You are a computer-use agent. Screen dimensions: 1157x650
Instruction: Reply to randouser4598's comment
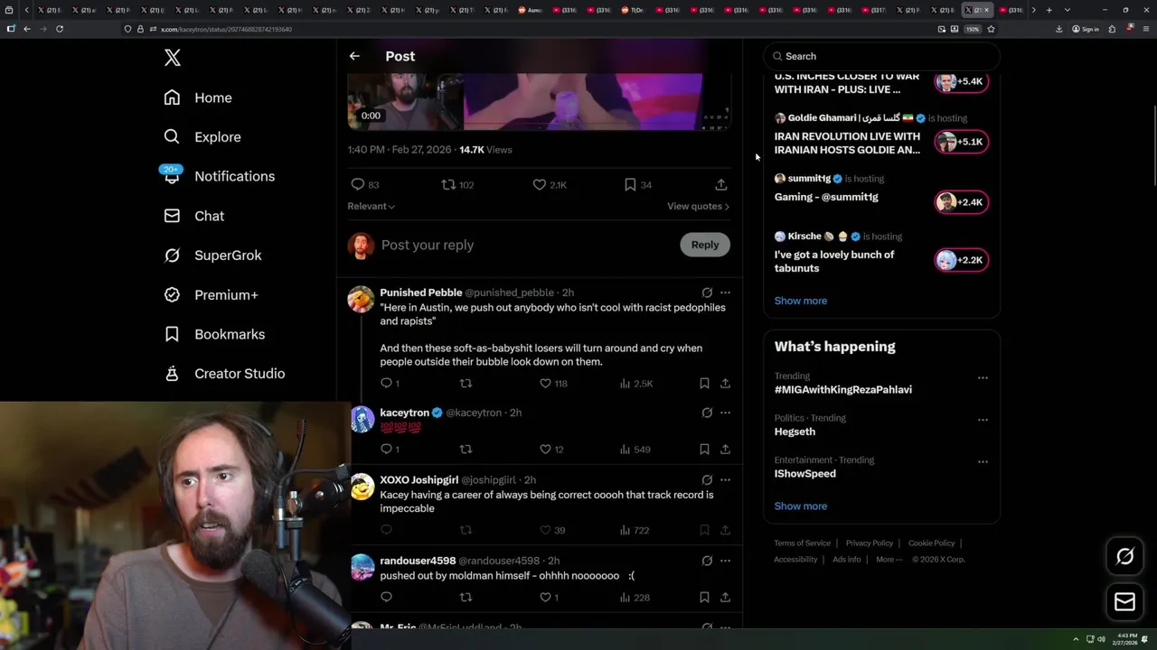[386, 597]
